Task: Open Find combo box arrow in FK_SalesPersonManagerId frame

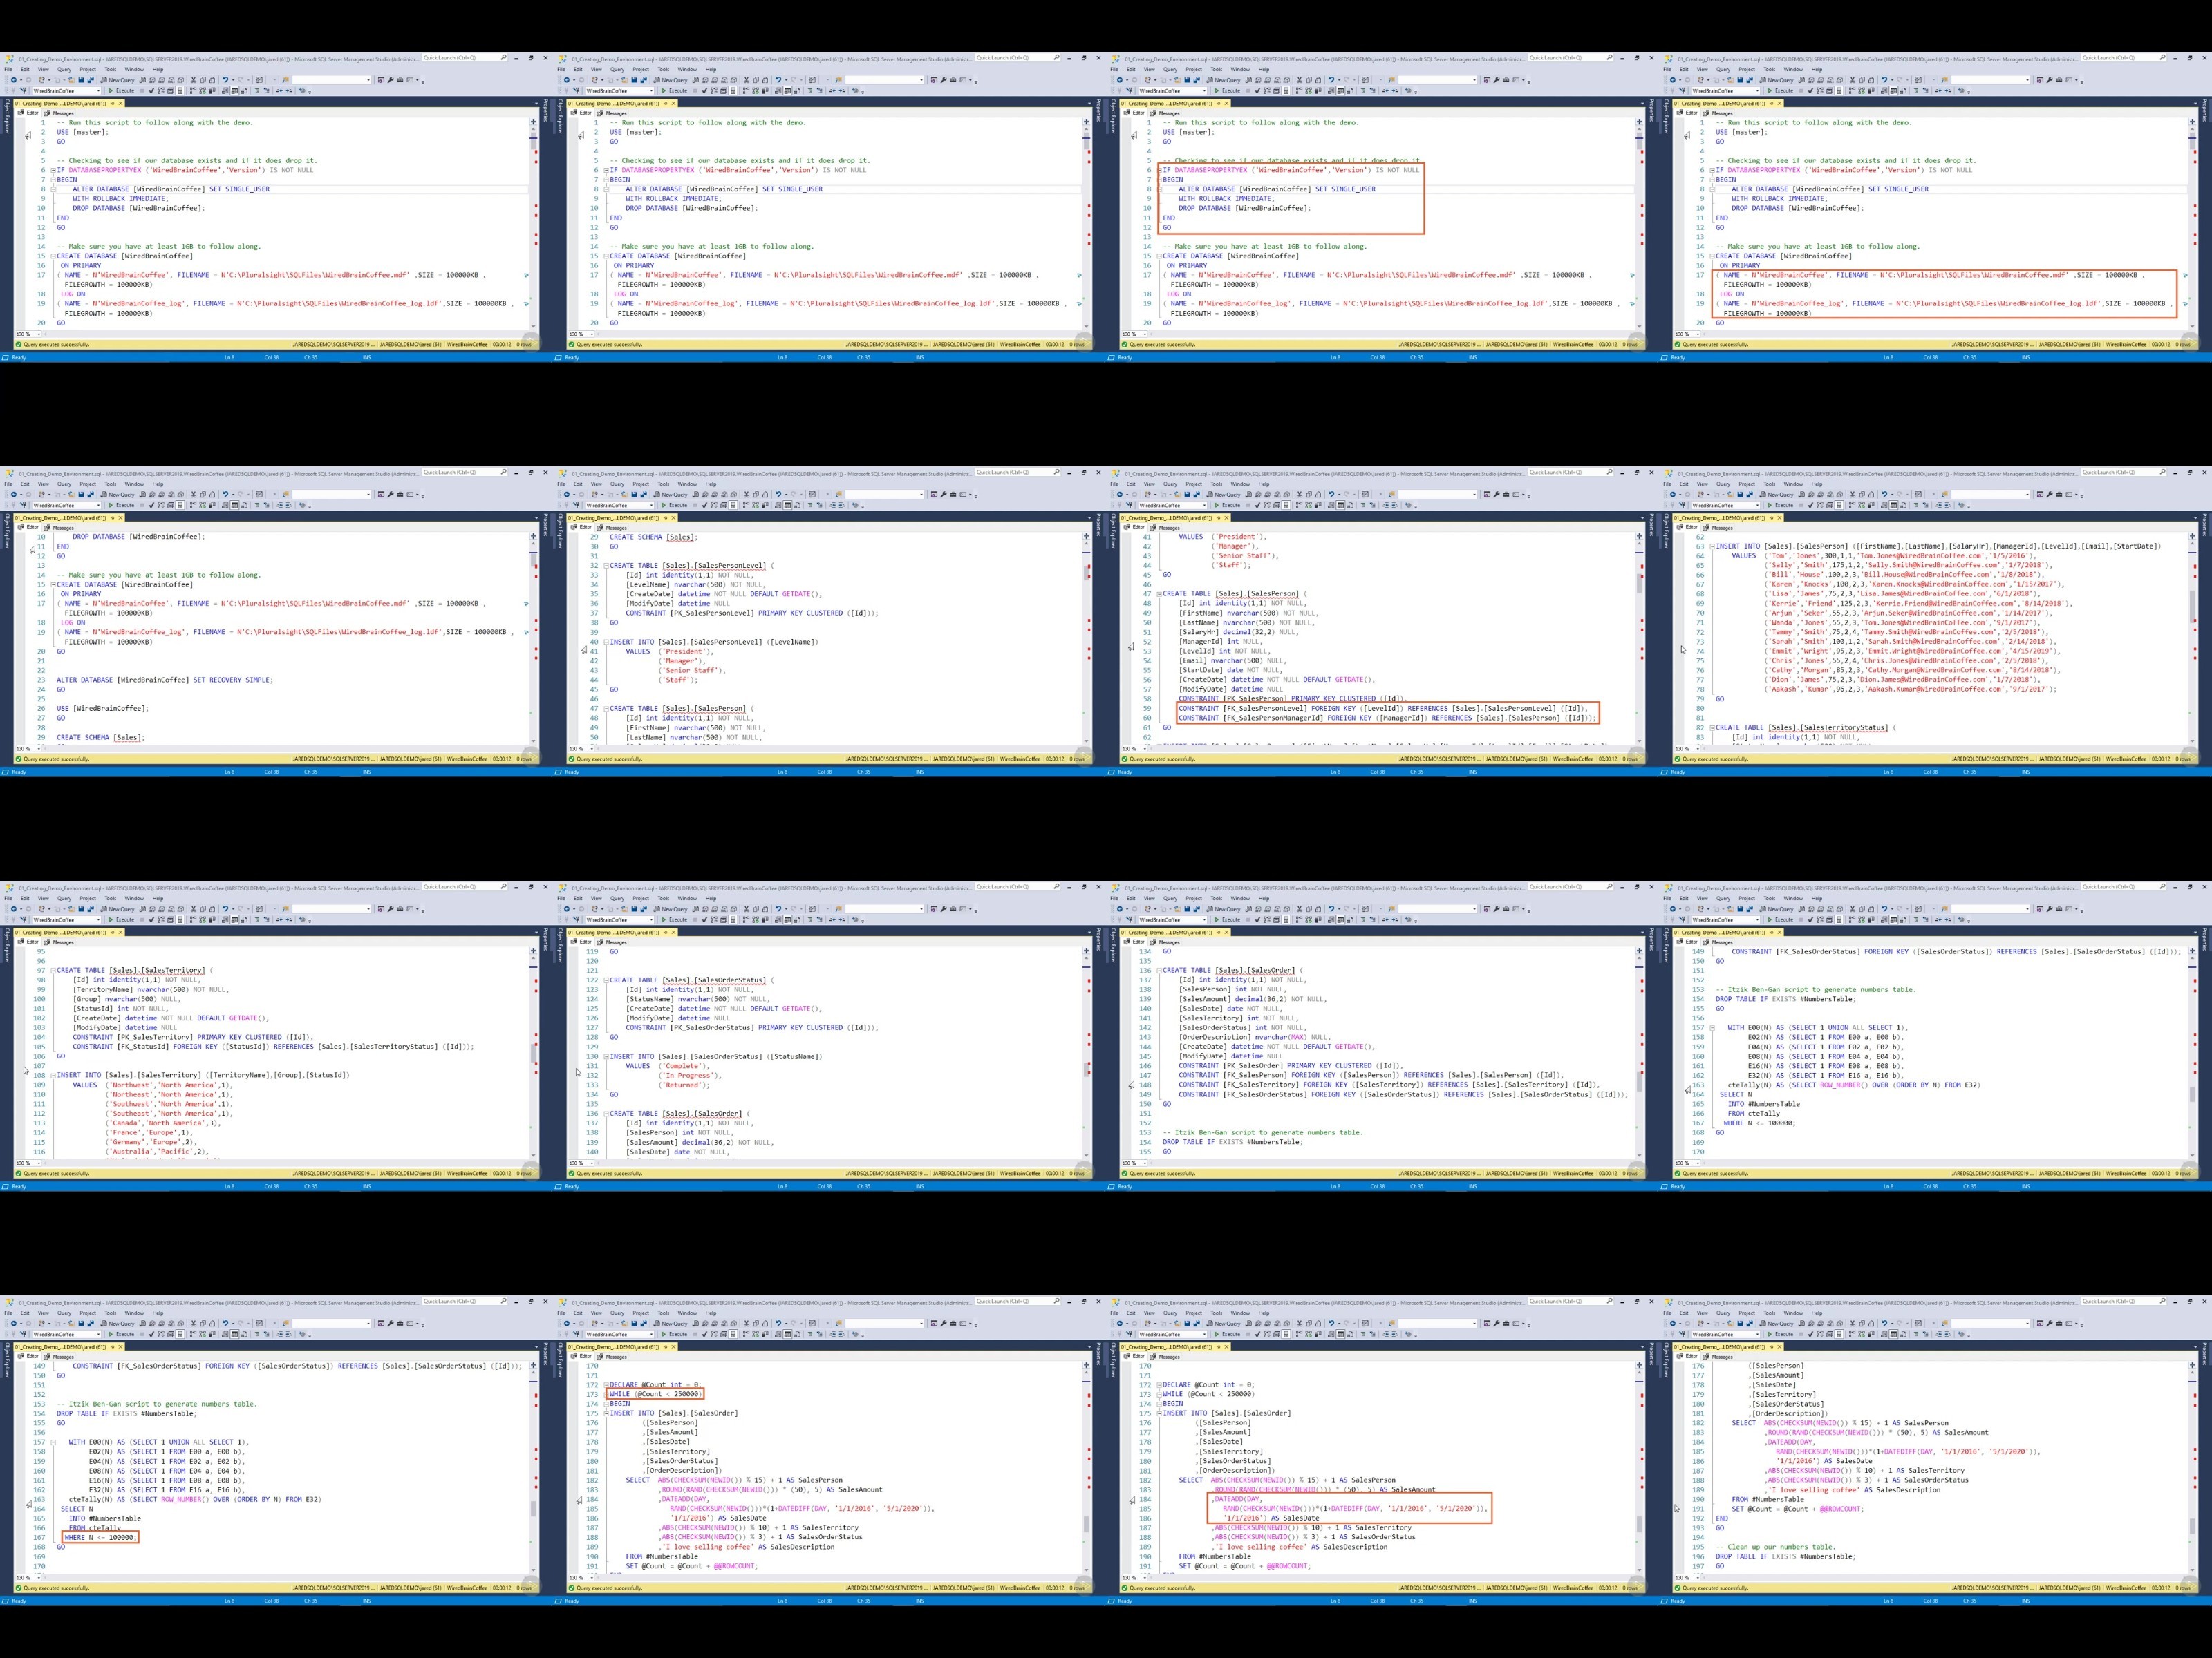Action: point(1474,495)
